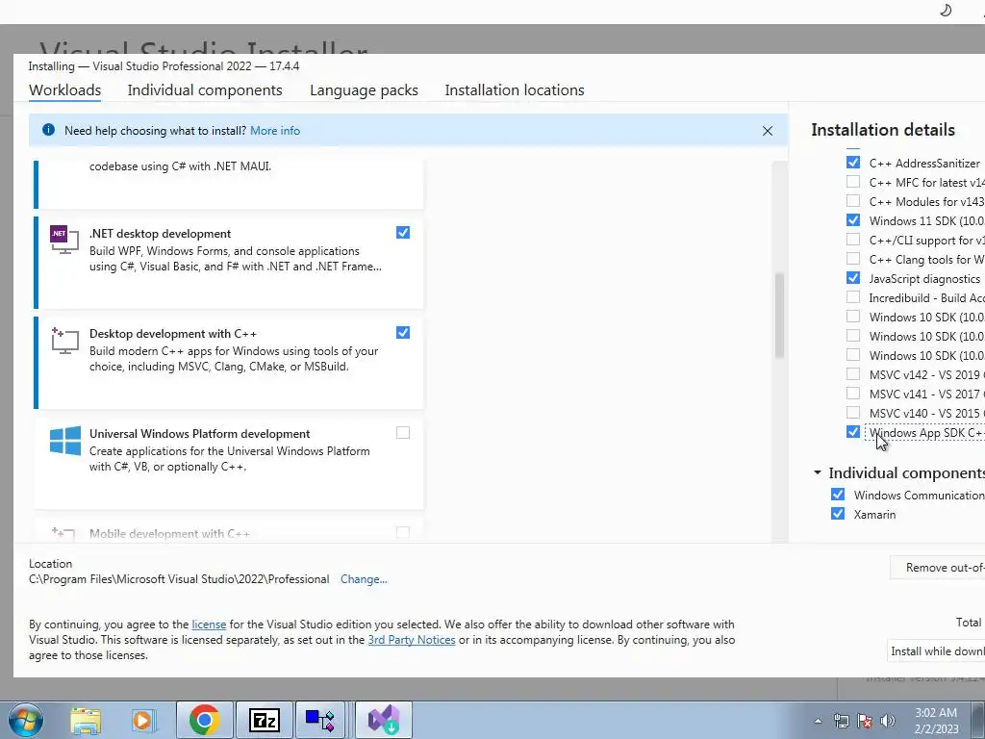Open 7-Zip from taskbar
985x739 pixels.
(264, 720)
